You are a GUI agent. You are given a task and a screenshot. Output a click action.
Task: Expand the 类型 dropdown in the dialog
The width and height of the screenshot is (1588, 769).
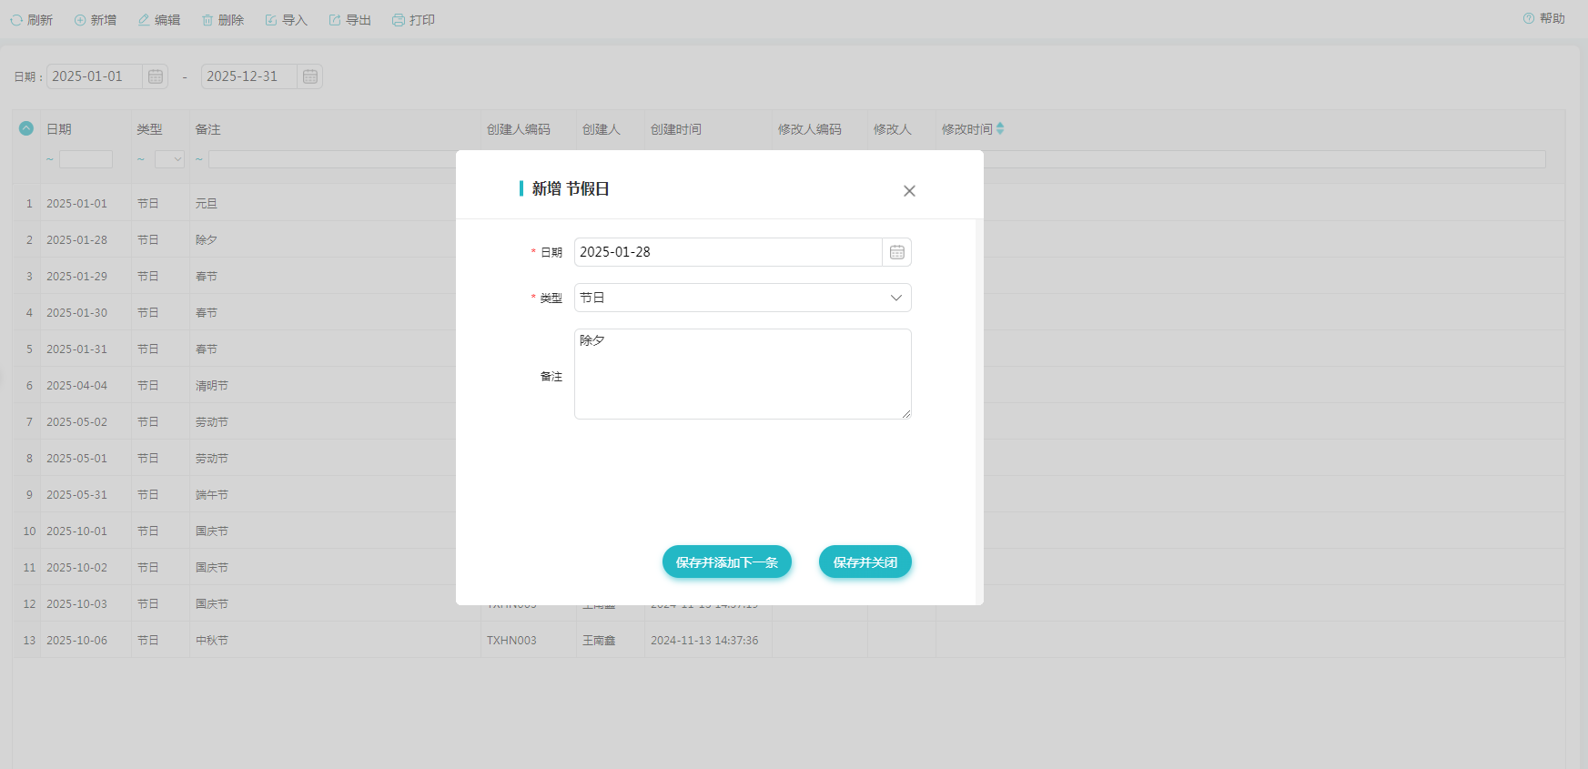click(895, 298)
